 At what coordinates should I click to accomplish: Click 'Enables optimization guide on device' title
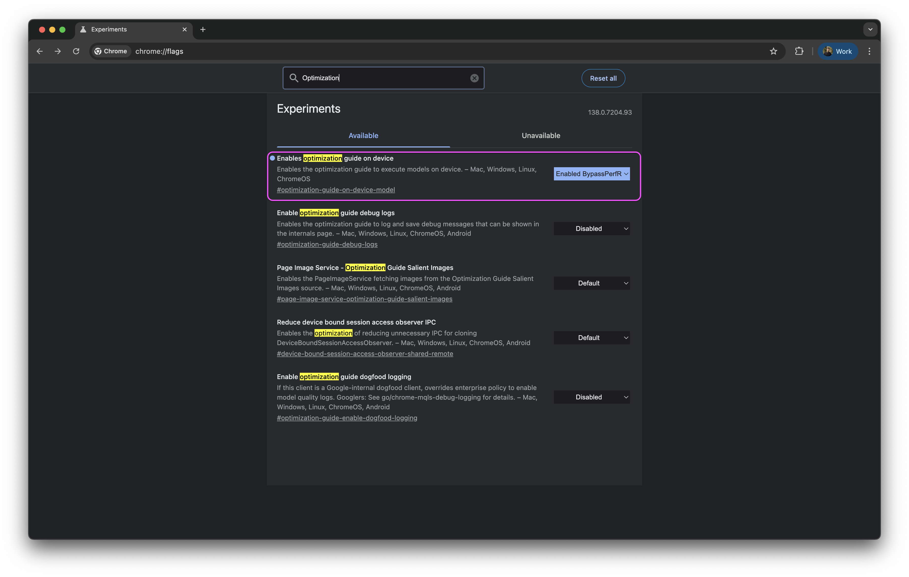pos(335,158)
